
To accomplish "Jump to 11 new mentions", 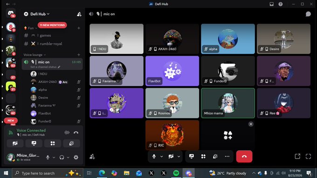I will tap(52, 25).
